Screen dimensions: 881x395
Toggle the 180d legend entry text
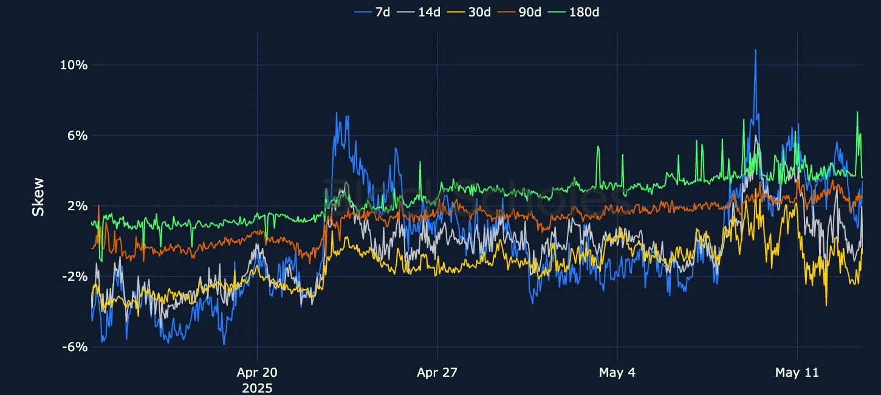(583, 12)
